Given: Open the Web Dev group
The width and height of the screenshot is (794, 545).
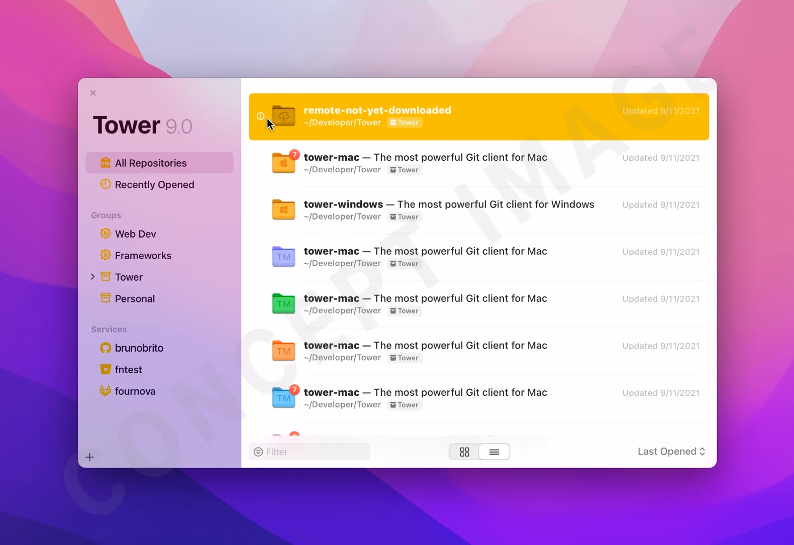Looking at the screenshot, I should coord(159,234).
